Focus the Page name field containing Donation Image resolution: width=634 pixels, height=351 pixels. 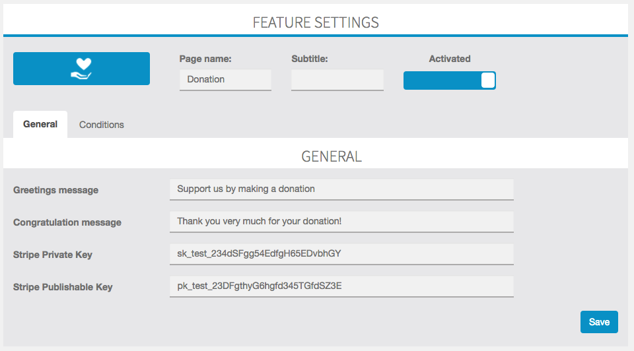click(225, 80)
